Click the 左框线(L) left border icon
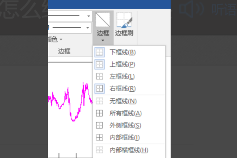237x158 pixels. point(100,77)
